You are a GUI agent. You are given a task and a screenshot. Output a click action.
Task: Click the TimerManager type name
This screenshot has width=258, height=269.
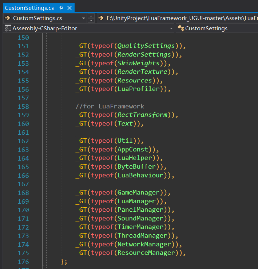pos(140,227)
